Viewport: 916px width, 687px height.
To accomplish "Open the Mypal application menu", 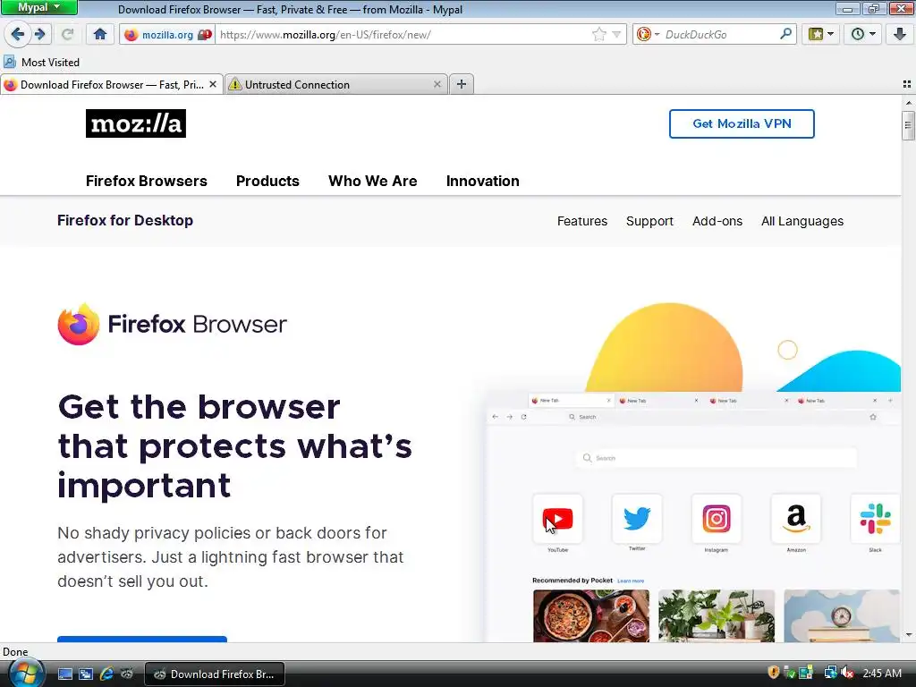I will pos(38,7).
